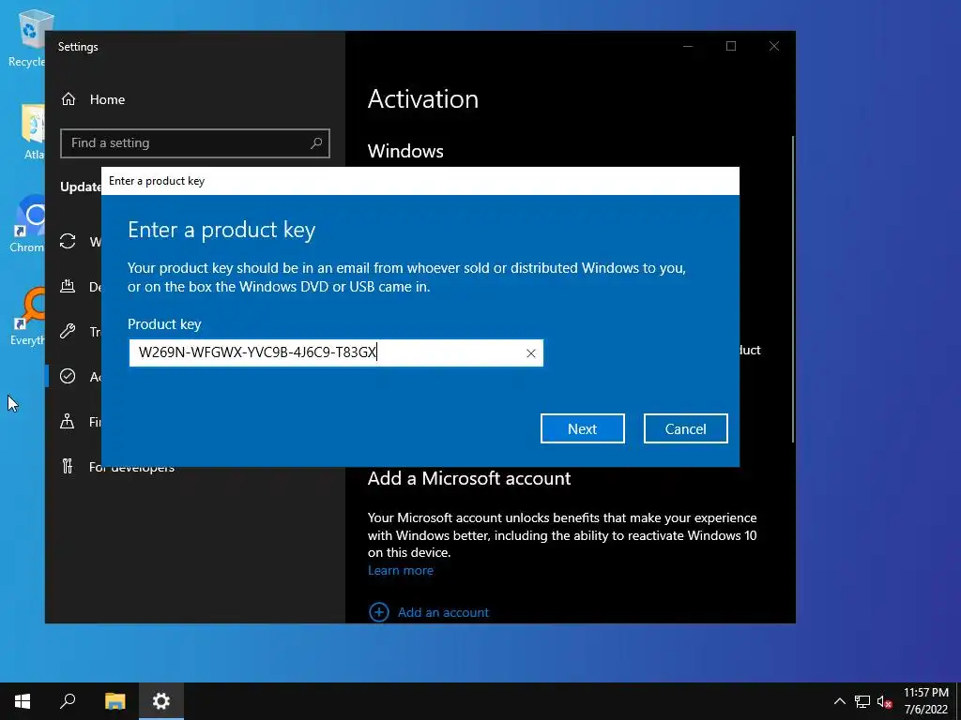Click the Find a setting search box

tap(195, 143)
